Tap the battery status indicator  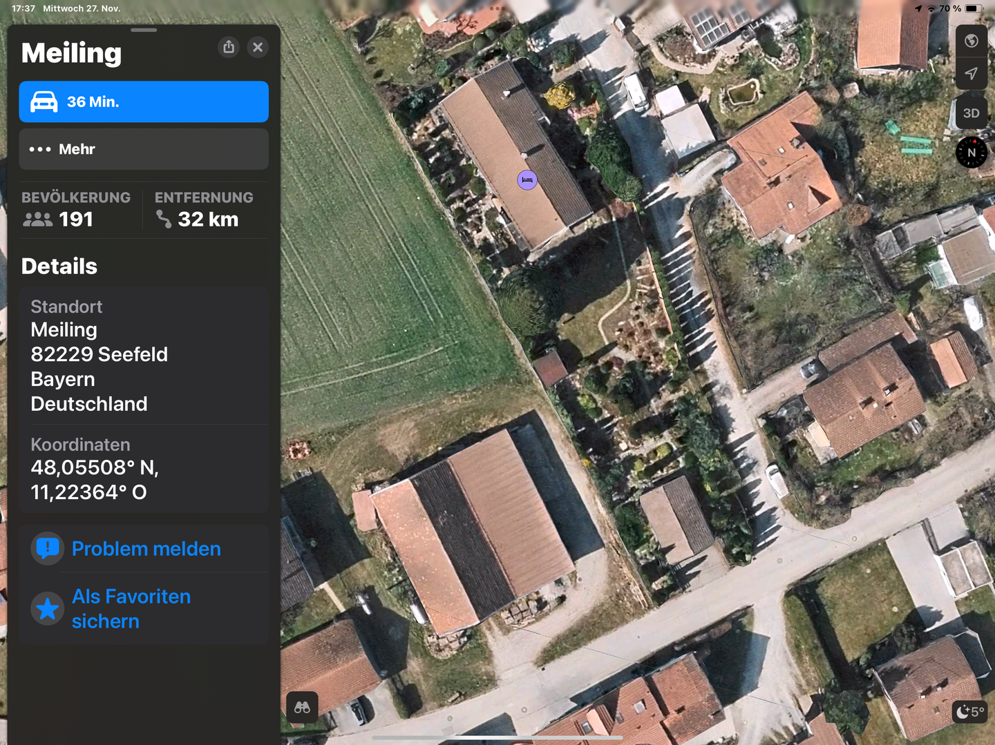[973, 8]
